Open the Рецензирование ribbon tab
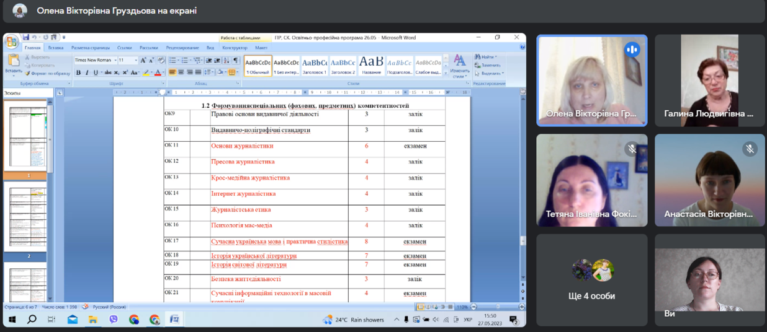This screenshot has width=767, height=332. (182, 48)
